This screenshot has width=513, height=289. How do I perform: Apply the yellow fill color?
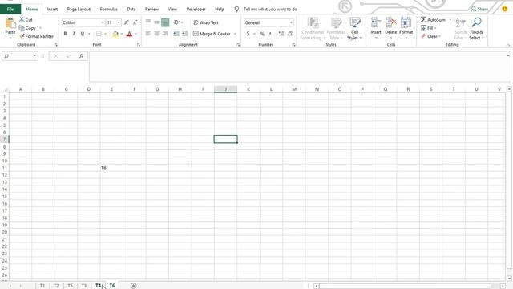pos(115,34)
